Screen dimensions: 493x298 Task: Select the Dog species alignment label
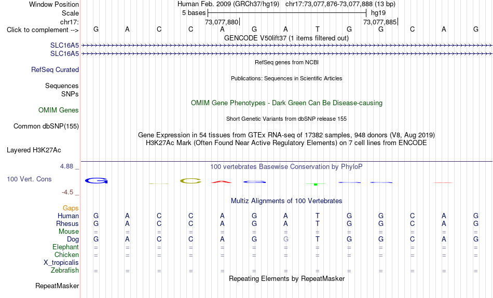click(x=73, y=239)
